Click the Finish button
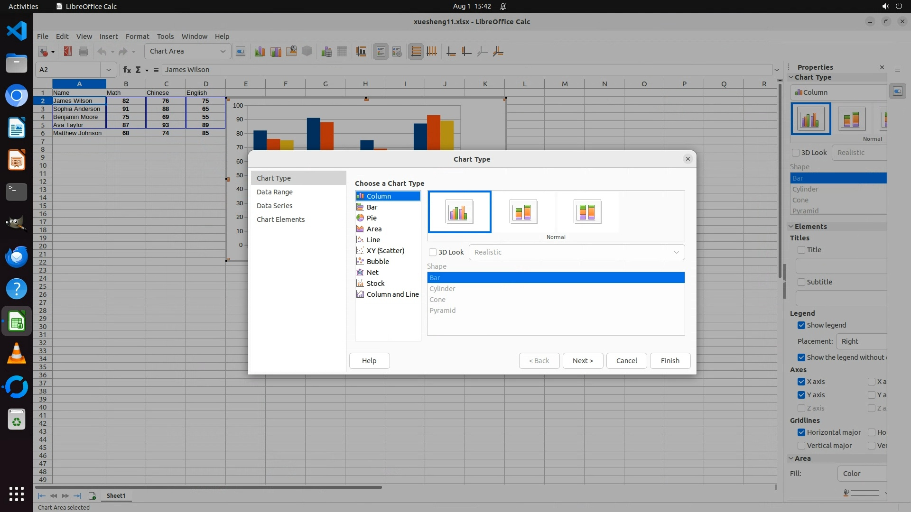The height and width of the screenshot is (512, 911). (x=669, y=361)
